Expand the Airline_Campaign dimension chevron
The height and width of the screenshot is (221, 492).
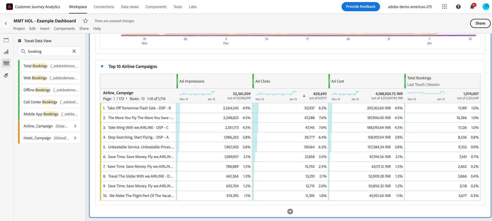[x=75, y=126]
